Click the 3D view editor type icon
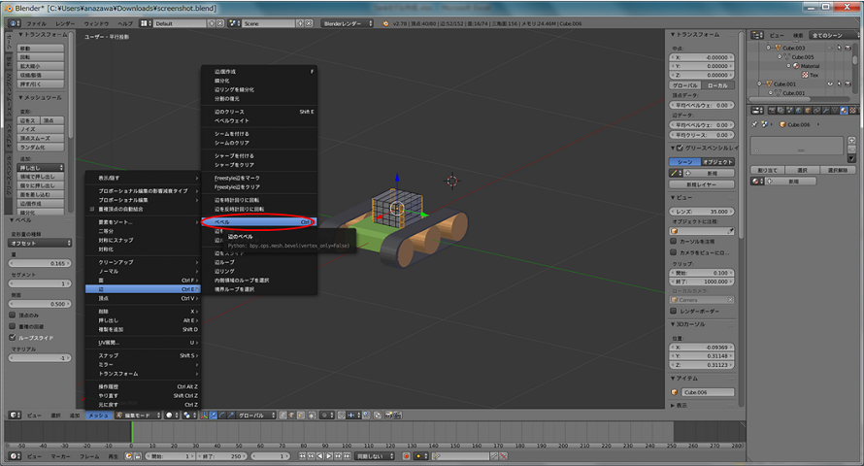The height and width of the screenshot is (466, 864). [x=13, y=415]
